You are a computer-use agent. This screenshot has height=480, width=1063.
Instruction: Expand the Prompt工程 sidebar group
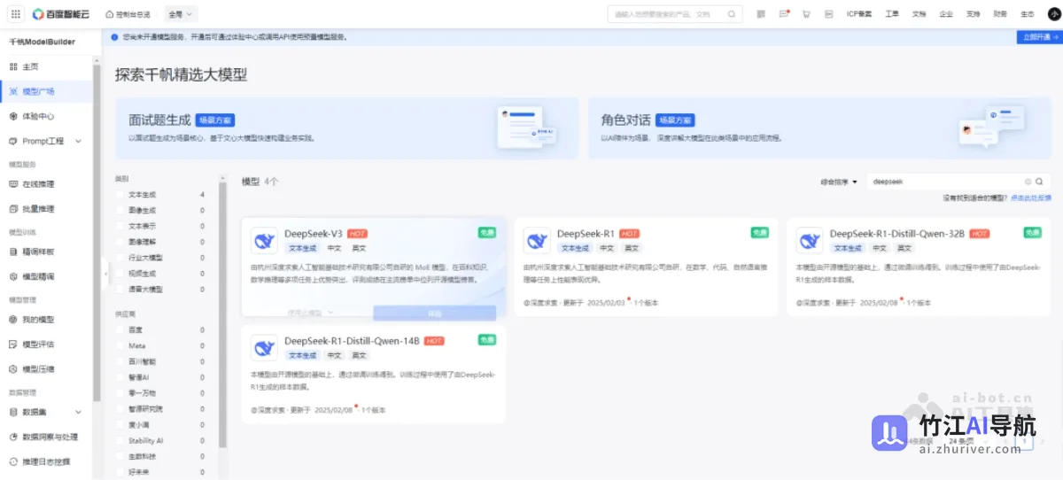[46, 141]
